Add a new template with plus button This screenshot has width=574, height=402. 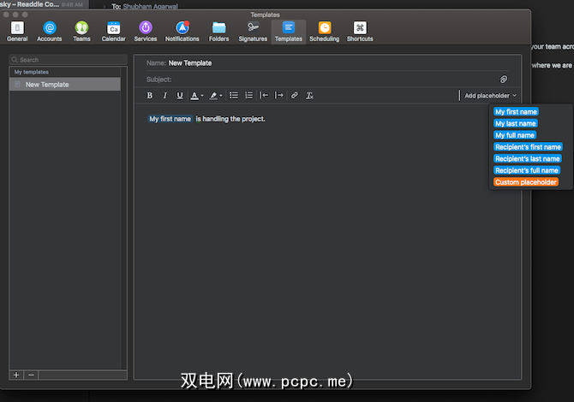16,375
